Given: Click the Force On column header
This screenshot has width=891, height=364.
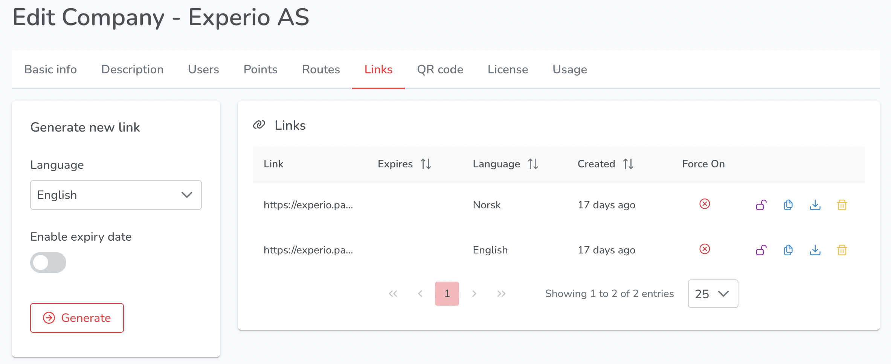Looking at the screenshot, I should [x=703, y=164].
